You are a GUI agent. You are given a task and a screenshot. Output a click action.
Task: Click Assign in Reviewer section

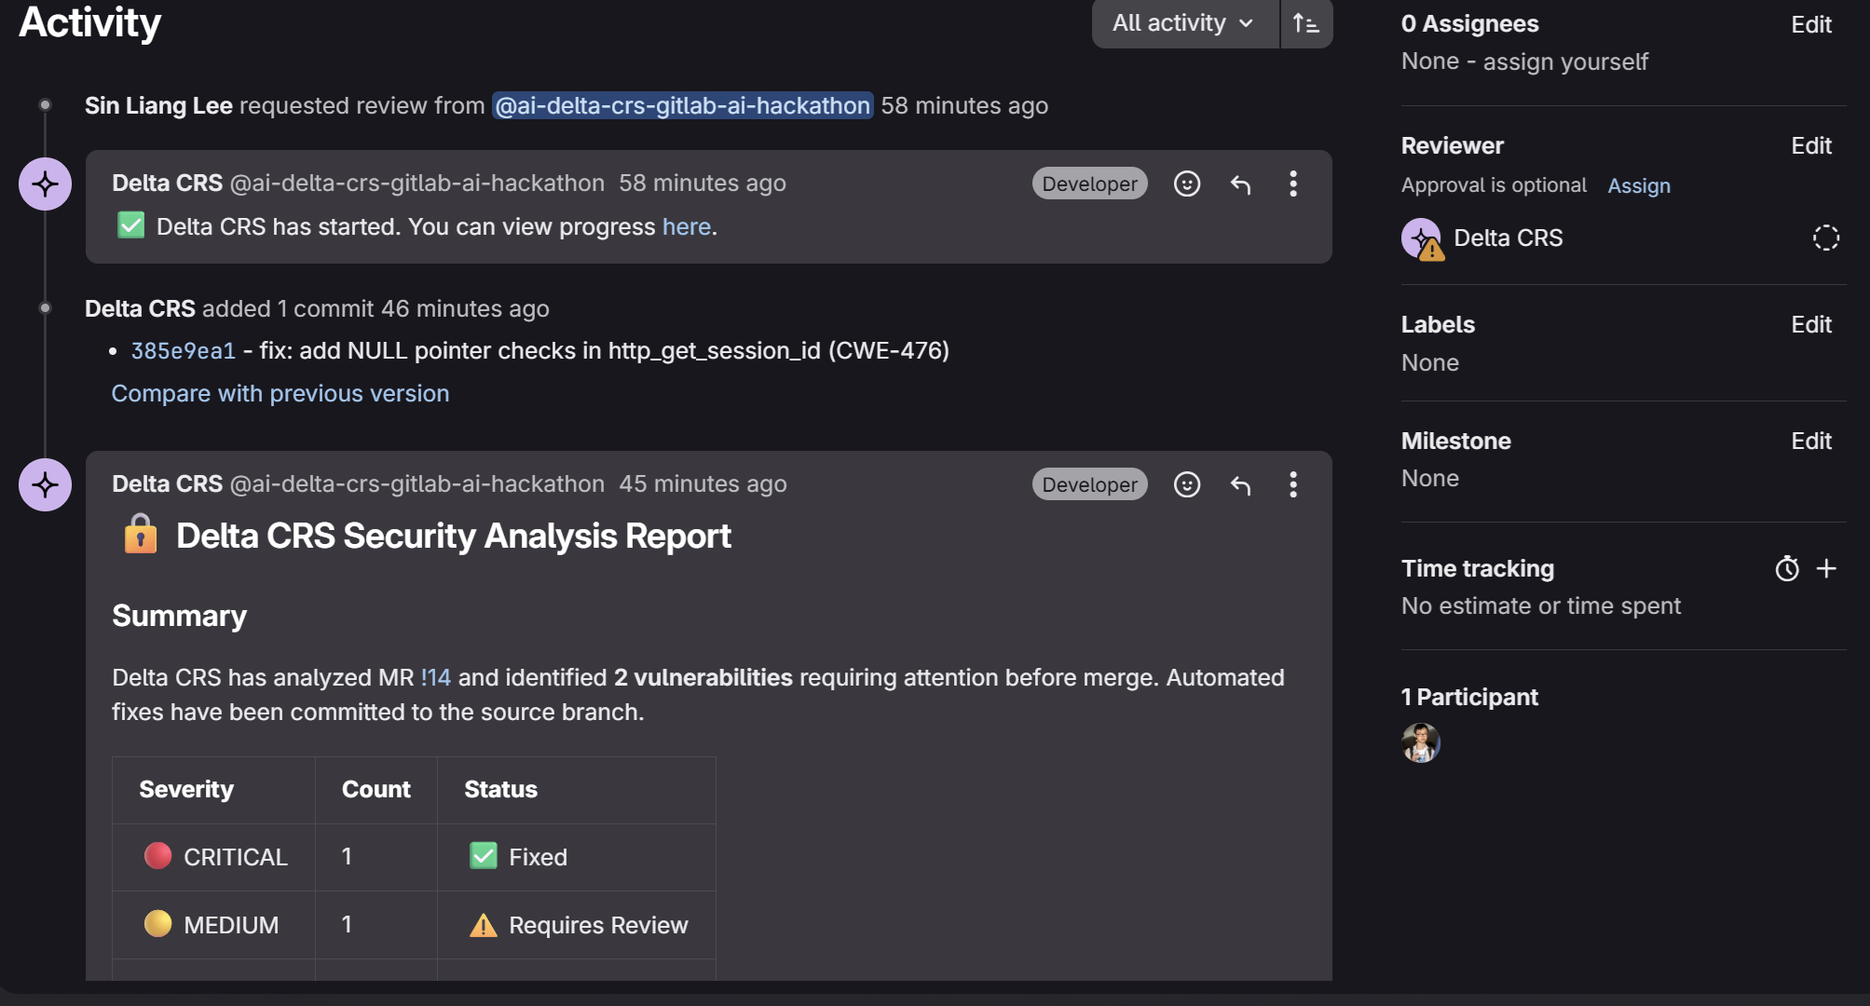click(x=1638, y=185)
